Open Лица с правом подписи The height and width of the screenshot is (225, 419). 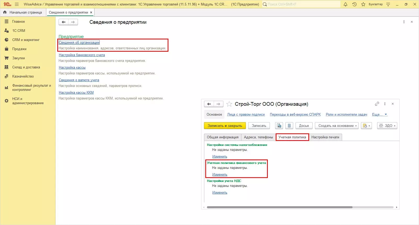click(246, 114)
